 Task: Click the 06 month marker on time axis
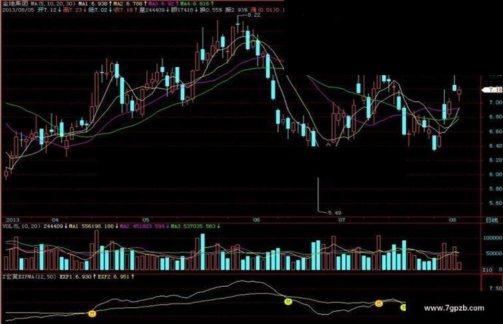click(x=256, y=220)
